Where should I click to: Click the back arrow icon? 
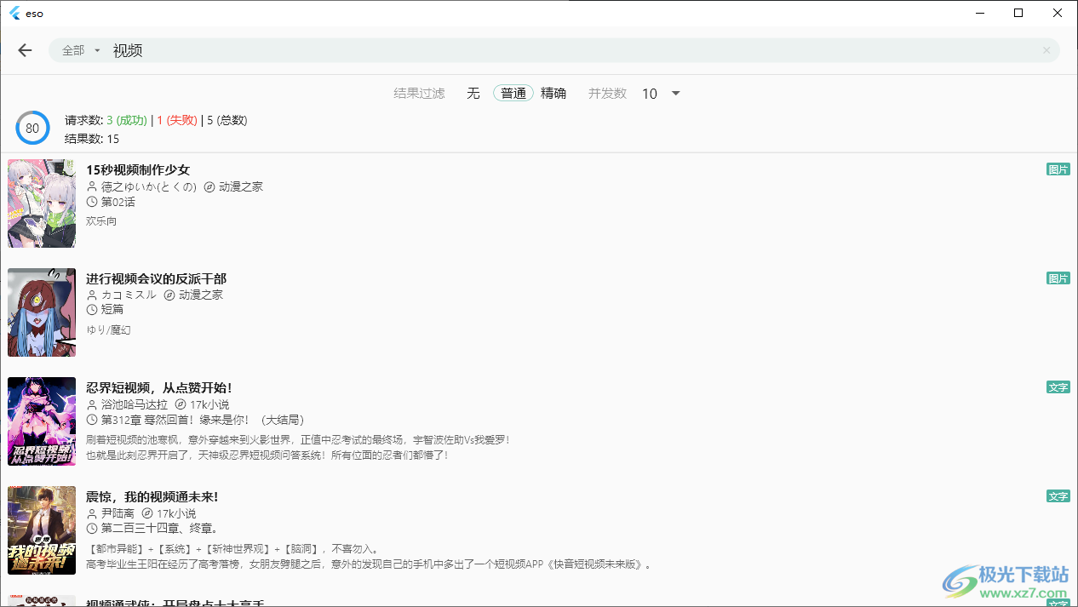coord(25,50)
